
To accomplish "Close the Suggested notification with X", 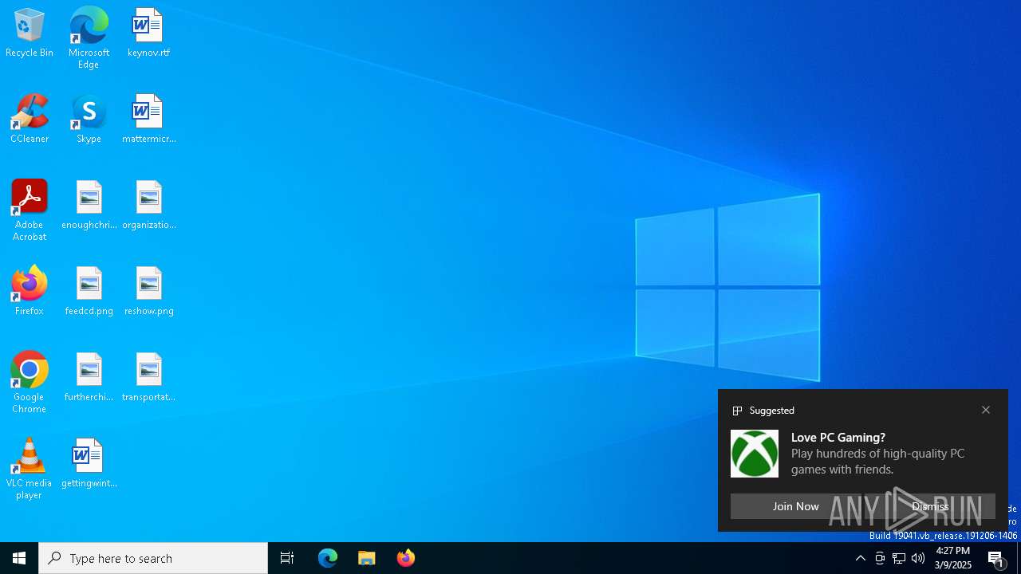I will pyautogui.click(x=986, y=410).
